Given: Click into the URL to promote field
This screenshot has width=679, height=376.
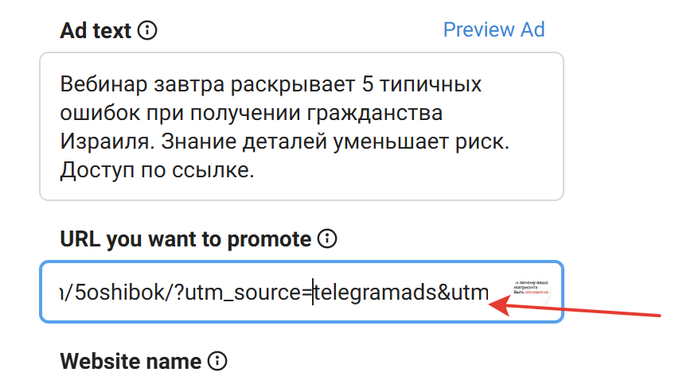Looking at the screenshot, I should tap(263, 293).
